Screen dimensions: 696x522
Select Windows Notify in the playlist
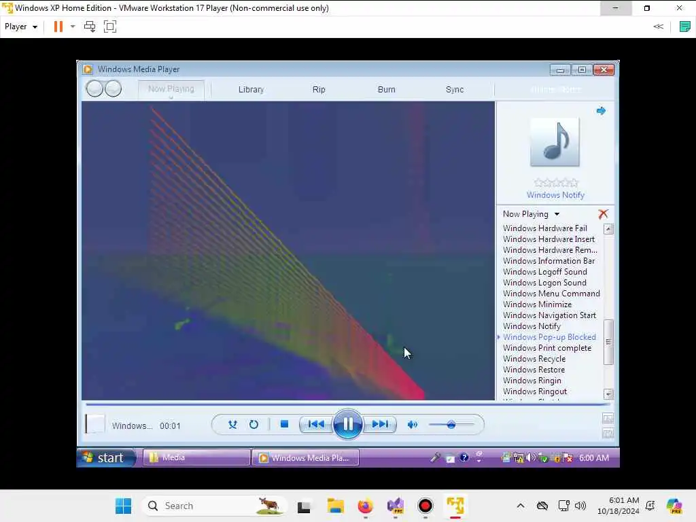point(532,326)
